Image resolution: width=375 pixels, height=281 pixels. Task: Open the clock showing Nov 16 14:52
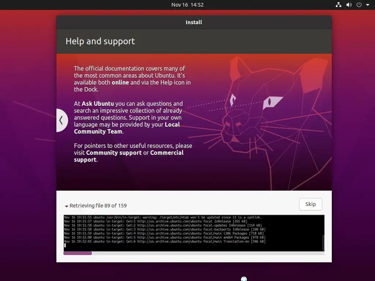[x=187, y=4]
